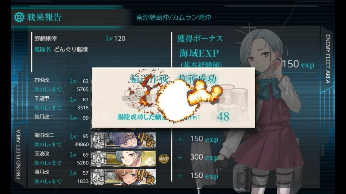Click the TP value 48
This screenshot has height=194, width=346.
(223, 116)
